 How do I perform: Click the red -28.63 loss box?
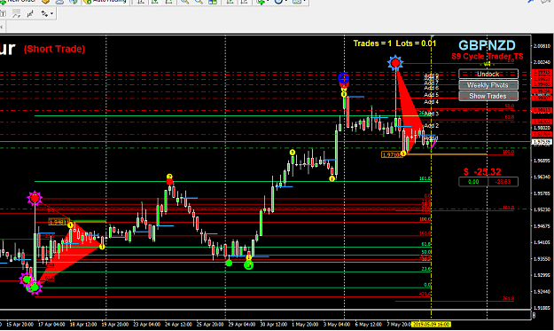point(503,182)
